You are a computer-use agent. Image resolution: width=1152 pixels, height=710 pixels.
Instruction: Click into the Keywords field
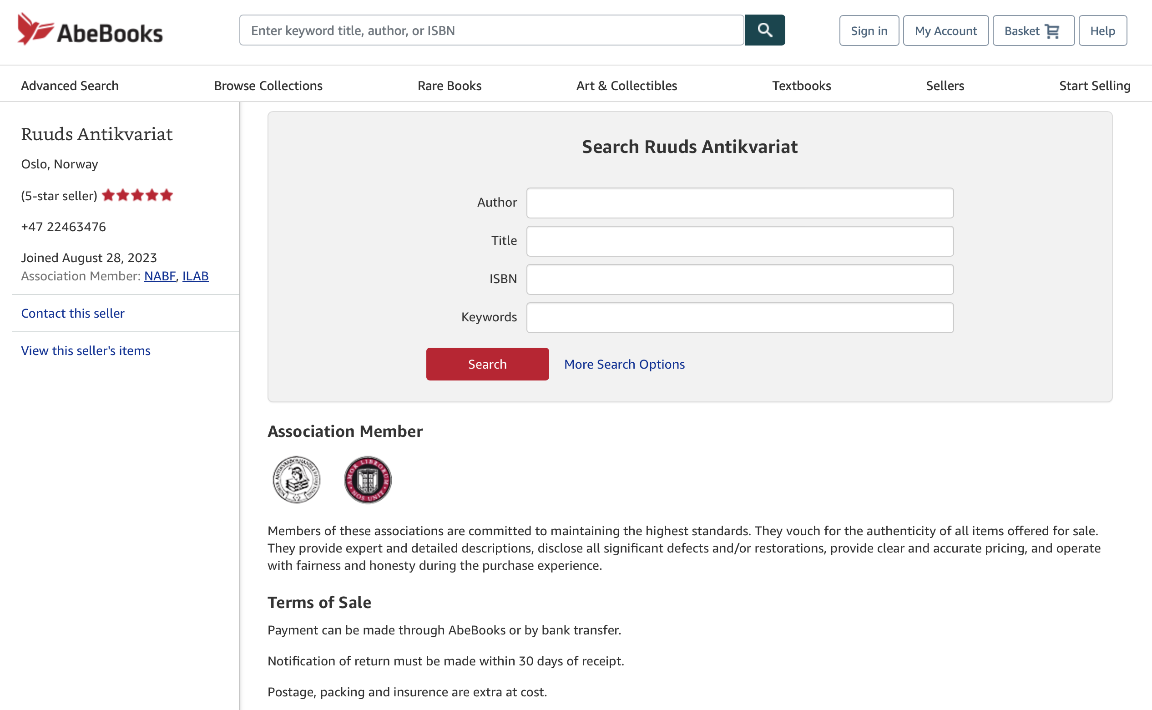(740, 317)
